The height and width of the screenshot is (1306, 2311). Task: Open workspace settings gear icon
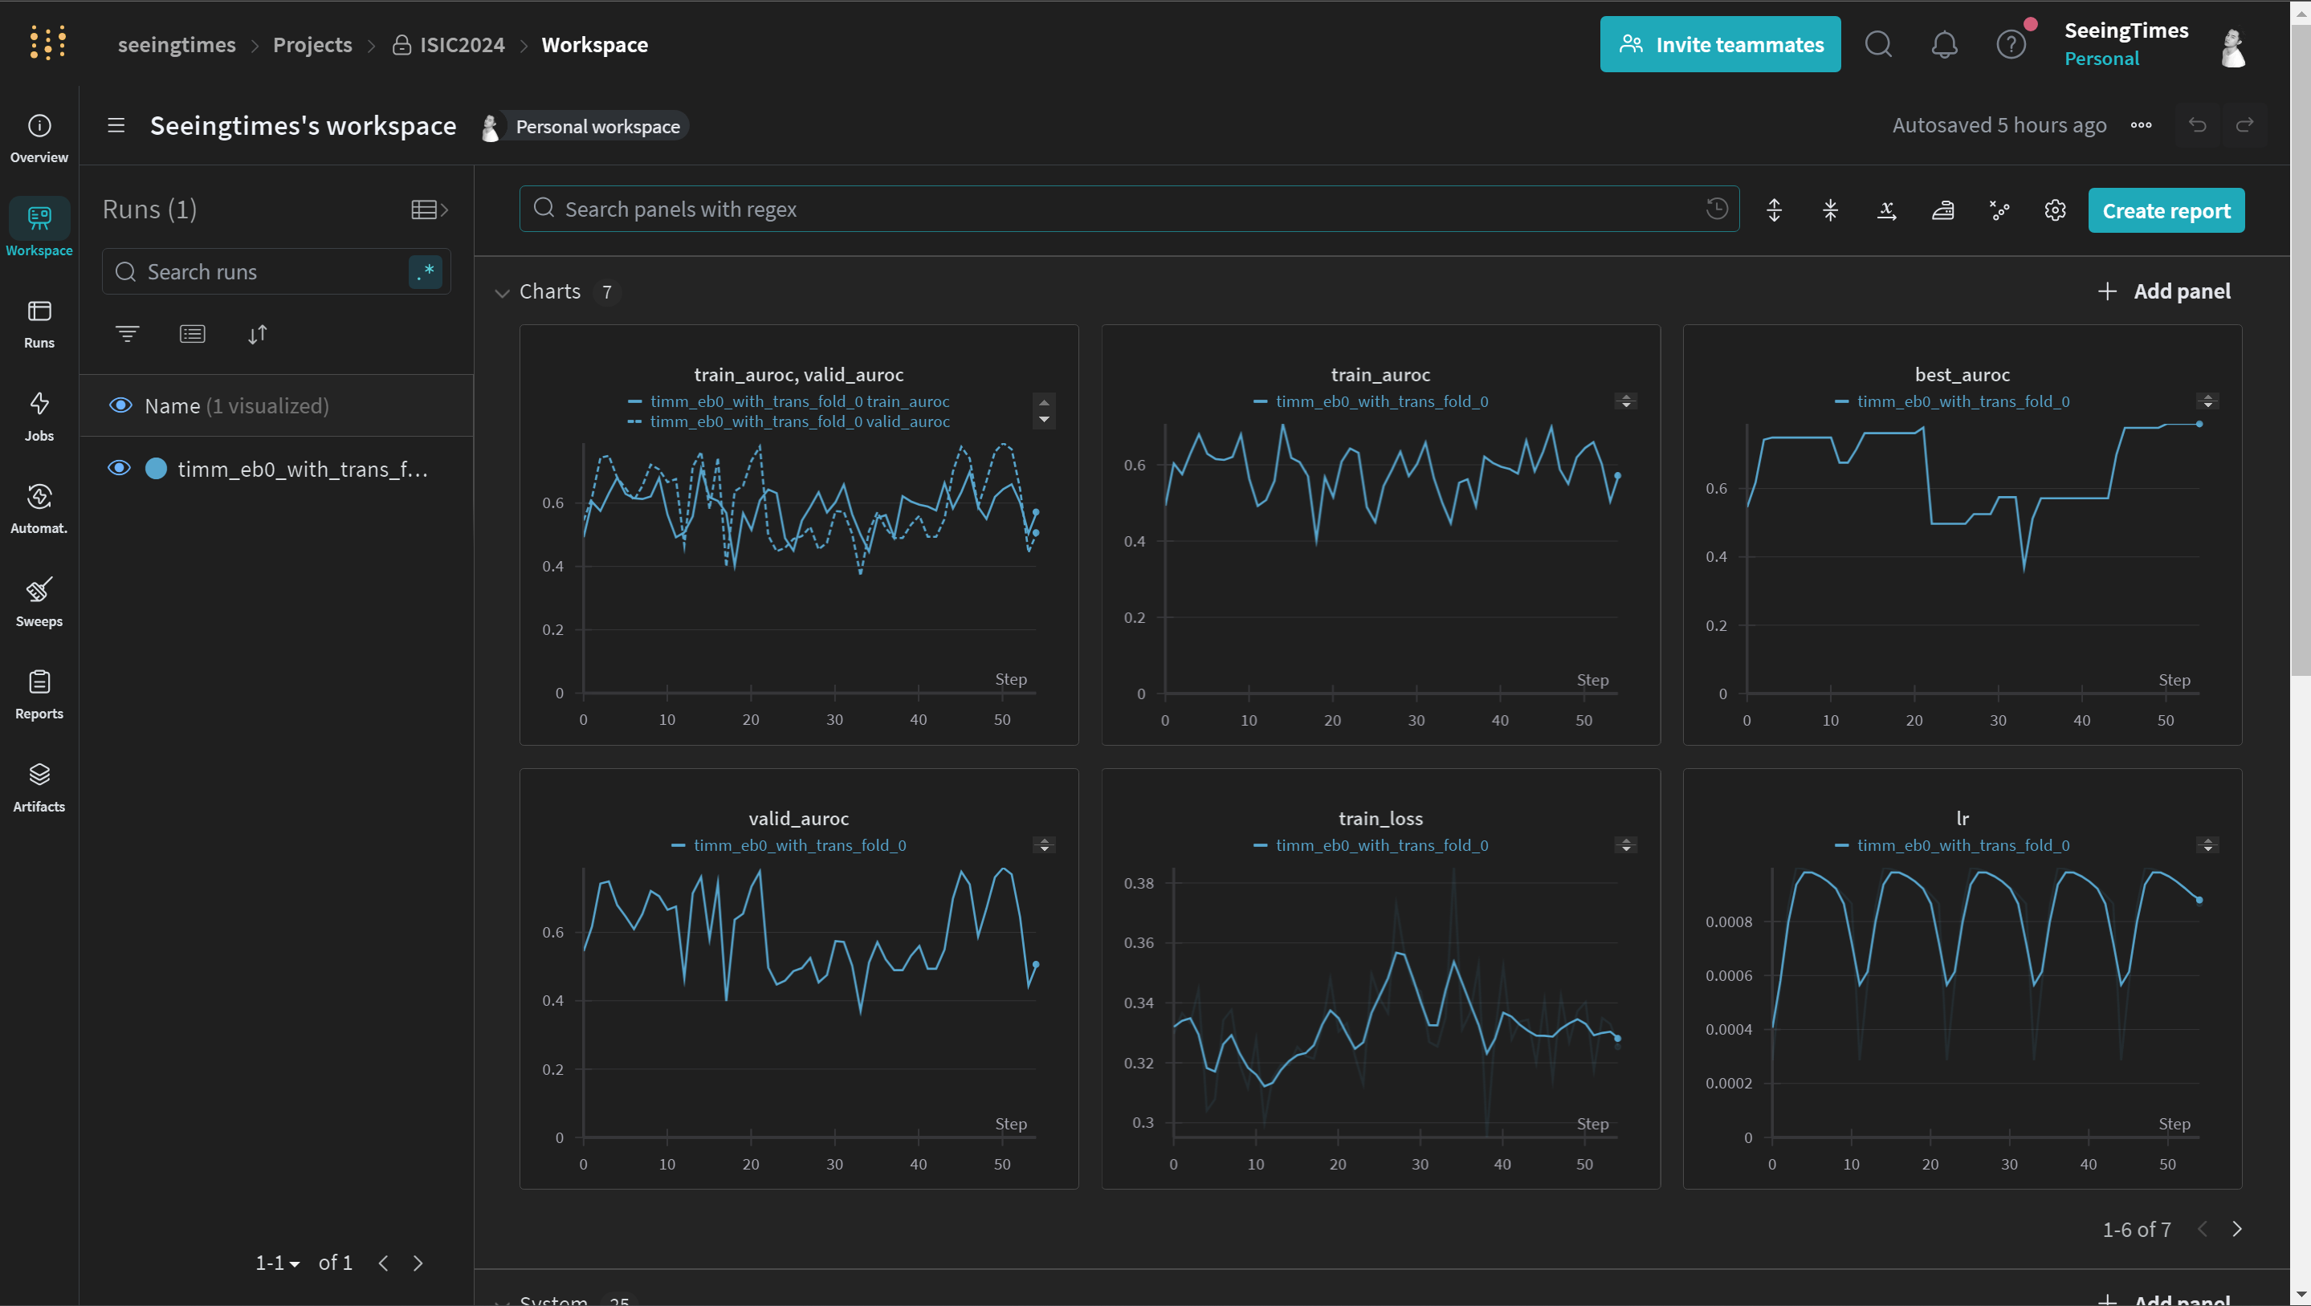pos(2056,210)
